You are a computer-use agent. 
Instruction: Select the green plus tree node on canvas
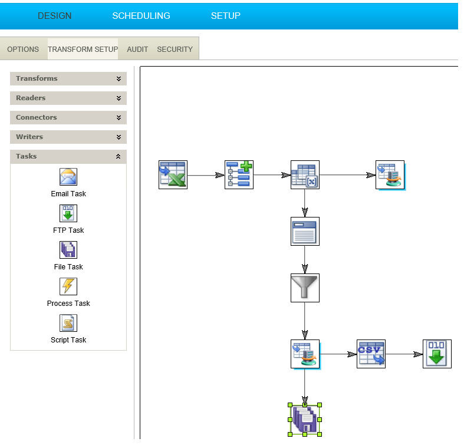click(x=239, y=175)
